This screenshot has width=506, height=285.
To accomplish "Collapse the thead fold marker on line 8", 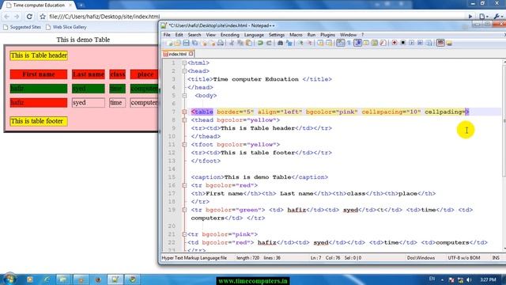I will pyautogui.click(x=184, y=120).
